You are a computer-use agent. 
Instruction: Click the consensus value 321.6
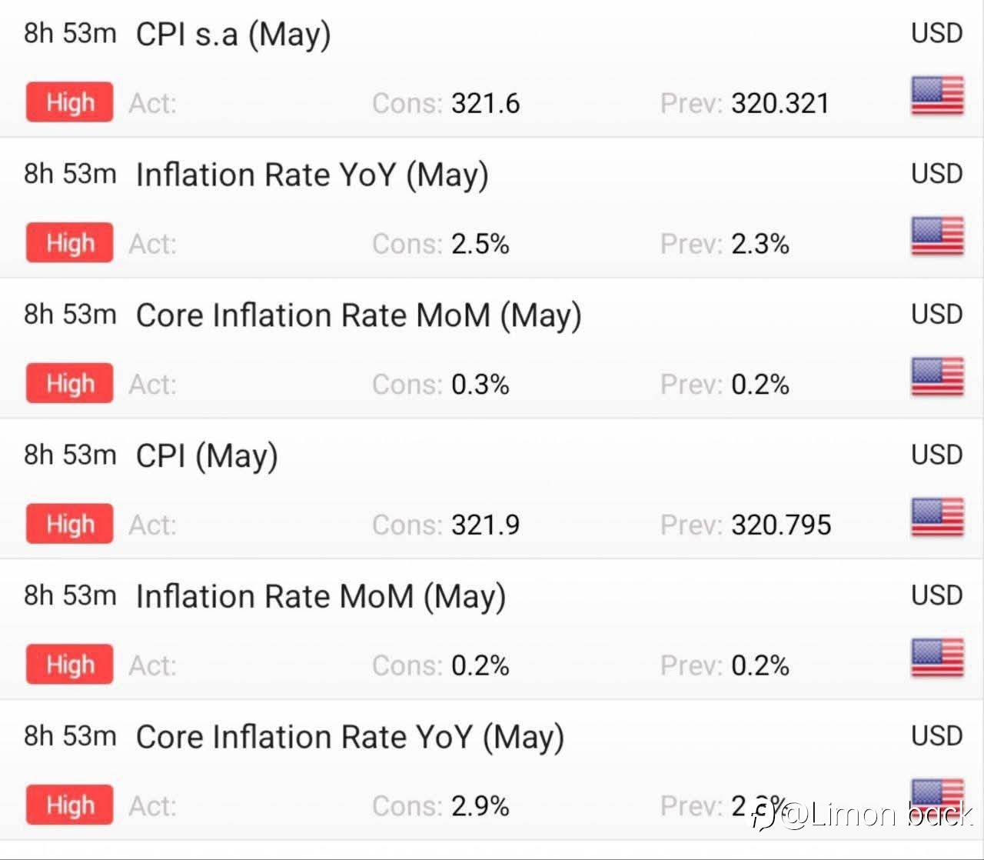pyautogui.click(x=485, y=103)
